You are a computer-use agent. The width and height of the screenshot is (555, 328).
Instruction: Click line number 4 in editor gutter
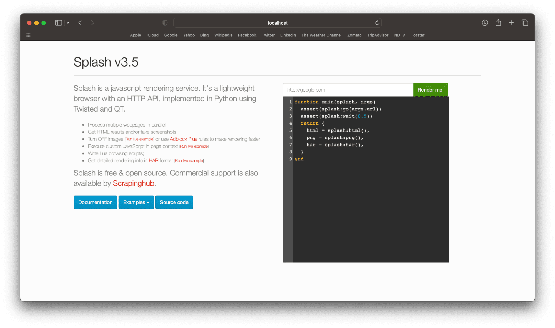point(290,123)
